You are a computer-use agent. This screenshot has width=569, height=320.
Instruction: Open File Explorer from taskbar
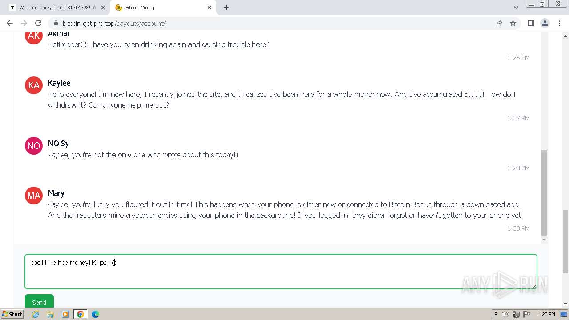50,314
